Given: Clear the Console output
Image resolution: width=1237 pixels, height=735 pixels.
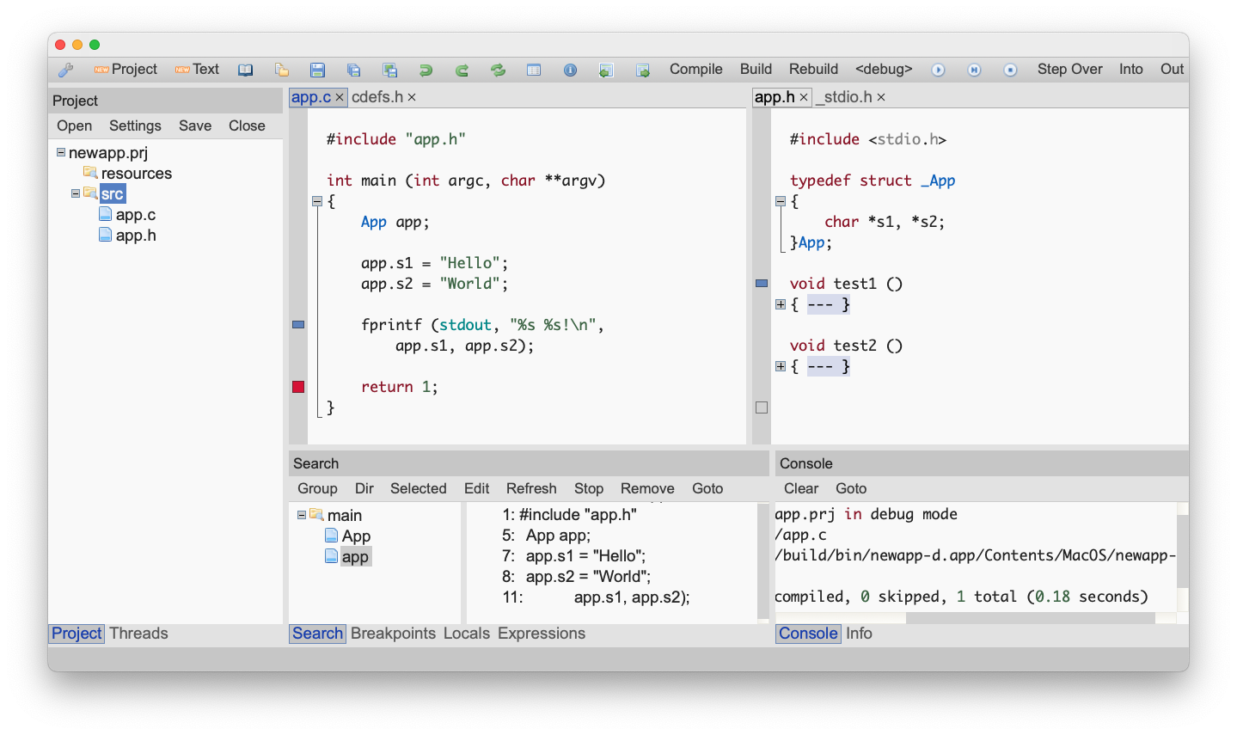Looking at the screenshot, I should 800,488.
